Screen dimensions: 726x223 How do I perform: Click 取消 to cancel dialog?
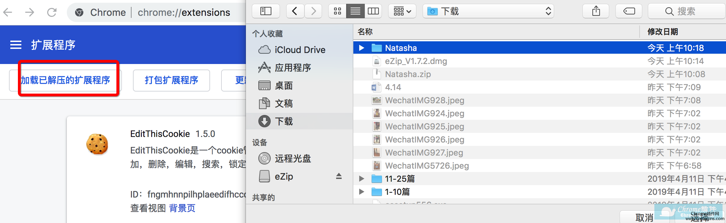click(x=644, y=217)
